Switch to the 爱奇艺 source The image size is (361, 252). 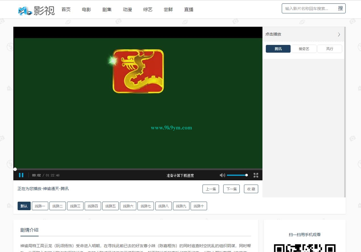coord(304,49)
